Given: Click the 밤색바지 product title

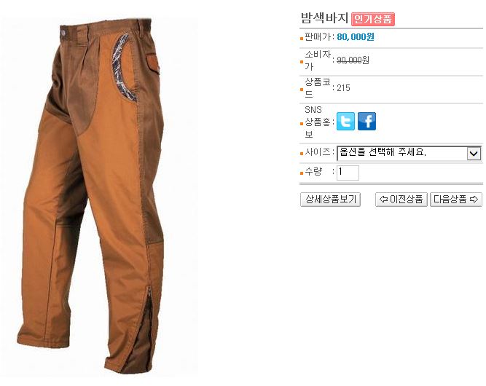Looking at the screenshot, I should pos(324,18).
